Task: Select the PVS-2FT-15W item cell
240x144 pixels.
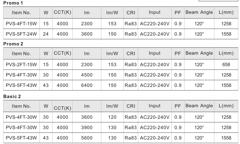Action: click(21, 64)
